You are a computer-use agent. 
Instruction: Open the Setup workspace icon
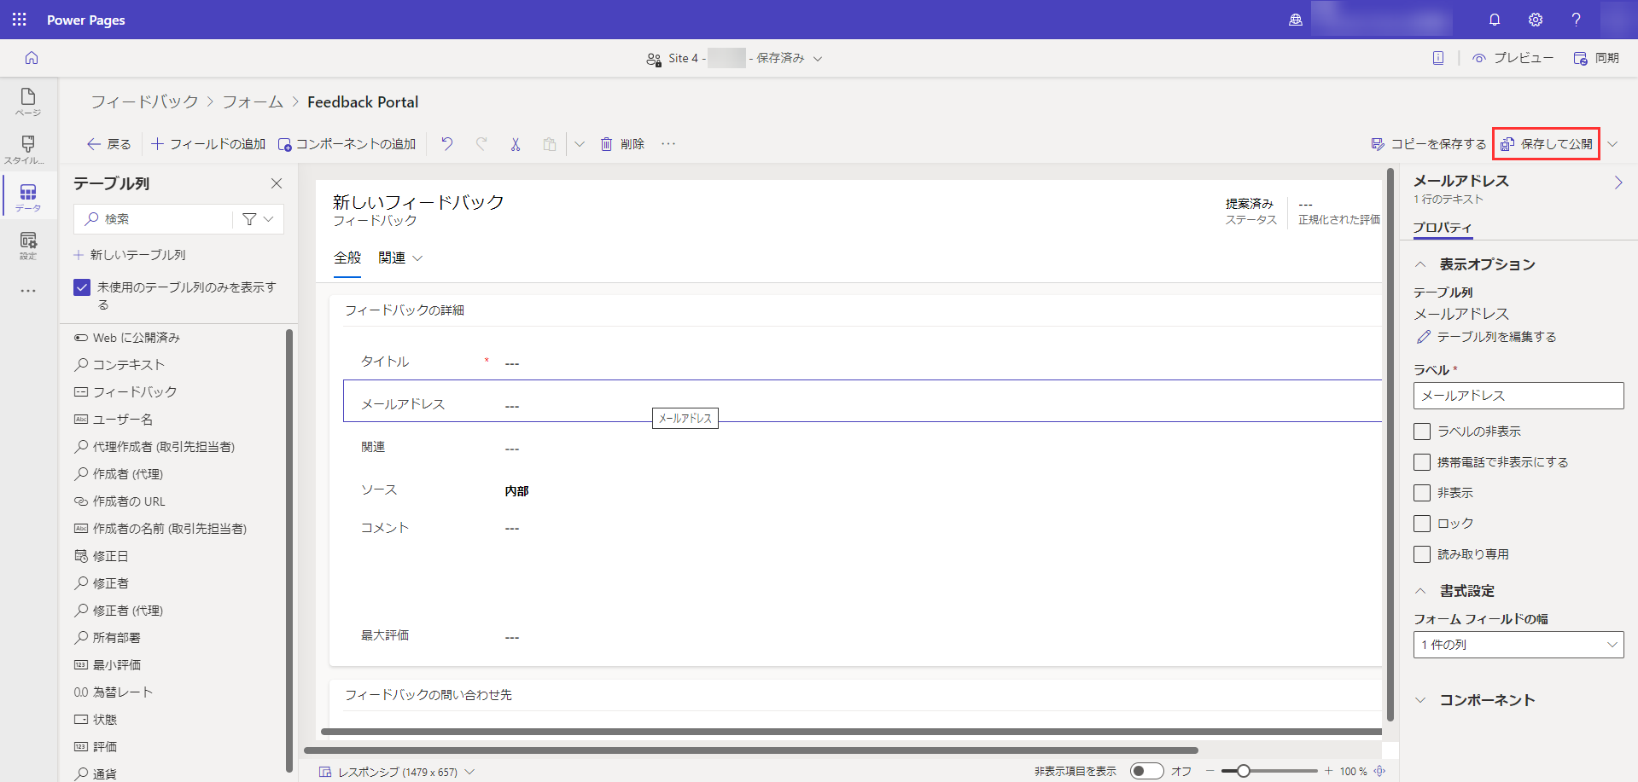tap(28, 245)
